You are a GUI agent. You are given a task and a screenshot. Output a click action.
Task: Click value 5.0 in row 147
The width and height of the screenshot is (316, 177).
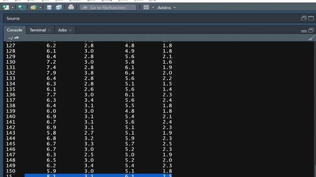(x=129, y=155)
